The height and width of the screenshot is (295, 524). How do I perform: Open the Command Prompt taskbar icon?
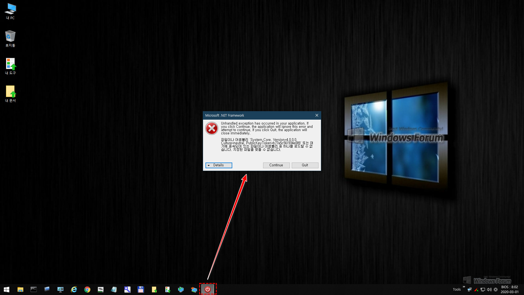tap(34, 289)
